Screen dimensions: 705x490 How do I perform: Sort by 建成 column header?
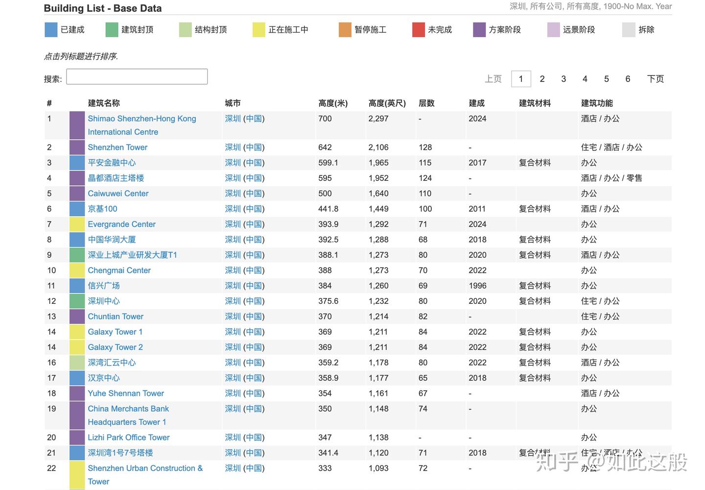(476, 103)
